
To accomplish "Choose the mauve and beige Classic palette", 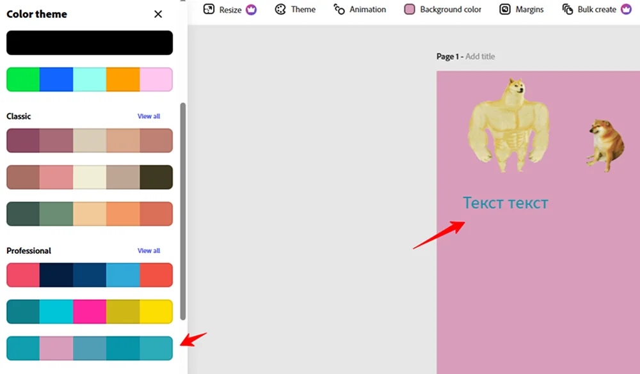I will pyautogui.click(x=90, y=140).
